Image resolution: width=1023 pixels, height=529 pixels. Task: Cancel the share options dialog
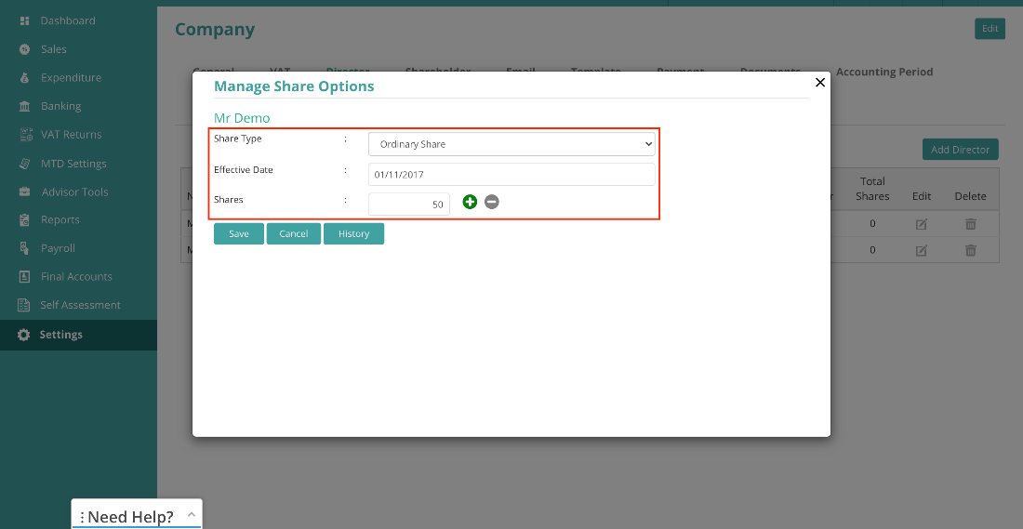pyautogui.click(x=294, y=233)
